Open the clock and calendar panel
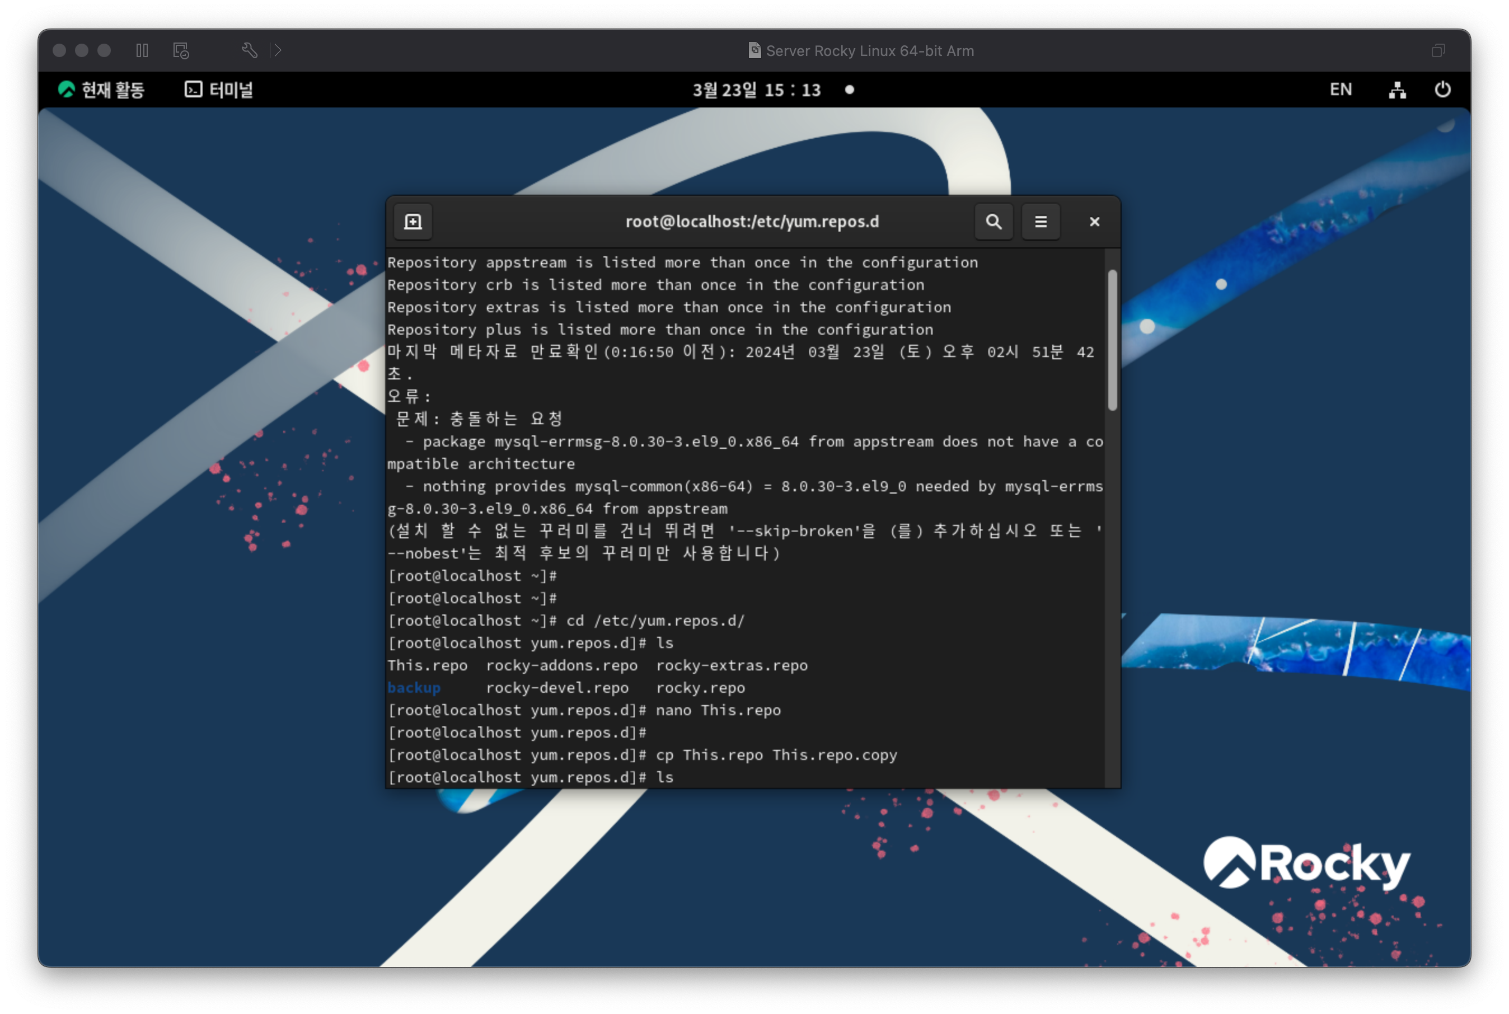The height and width of the screenshot is (1014, 1509). 756,90
